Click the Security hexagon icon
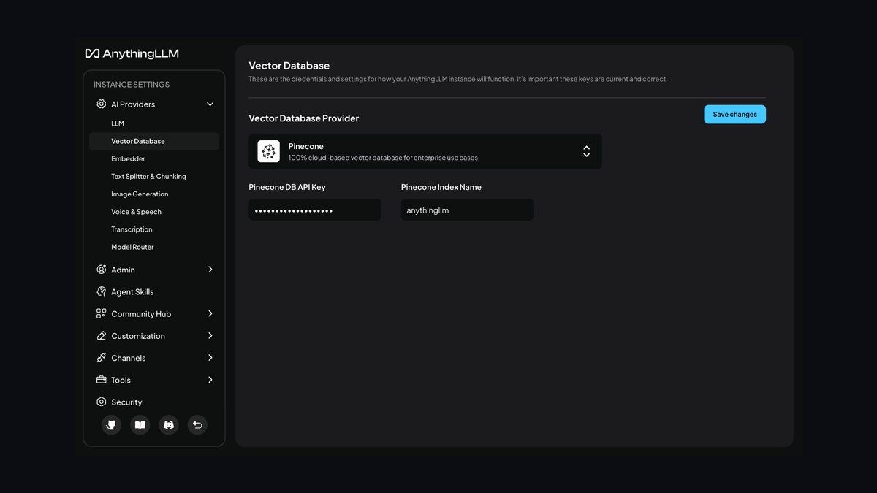 (x=102, y=402)
